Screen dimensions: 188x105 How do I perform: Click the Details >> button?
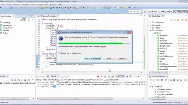point(122,59)
